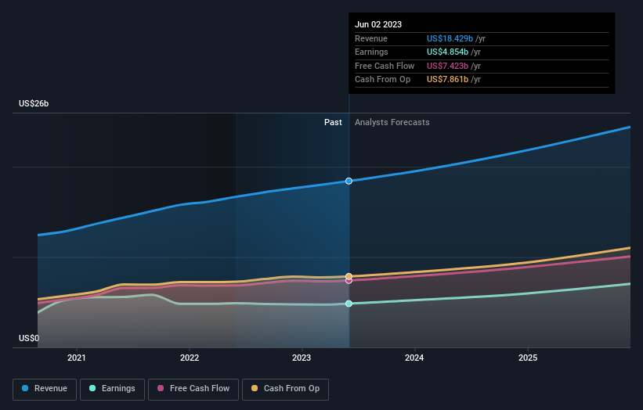Click the Past section label

click(333, 122)
